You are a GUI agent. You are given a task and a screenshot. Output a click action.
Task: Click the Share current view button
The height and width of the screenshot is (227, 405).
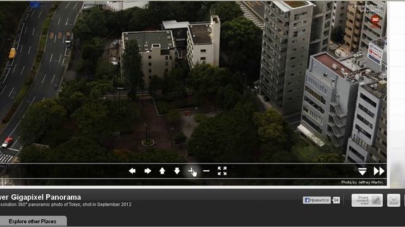367,201
